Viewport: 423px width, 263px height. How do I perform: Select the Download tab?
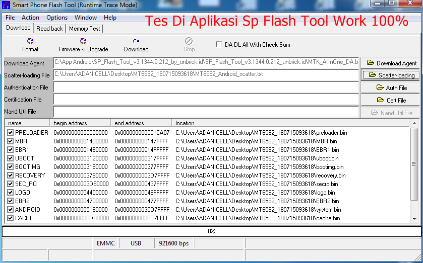pyautogui.click(x=18, y=28)
